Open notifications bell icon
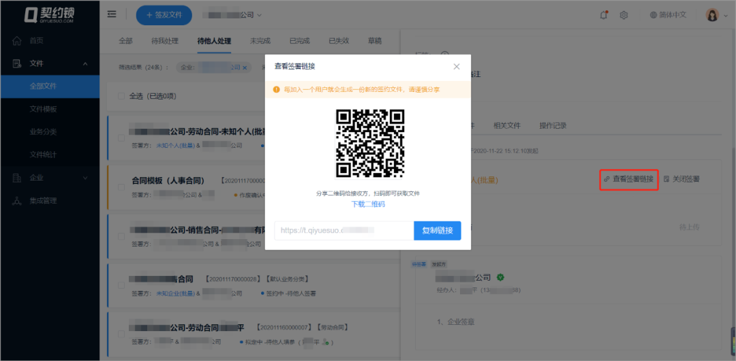The image size is (736, 361). [604, 15]
